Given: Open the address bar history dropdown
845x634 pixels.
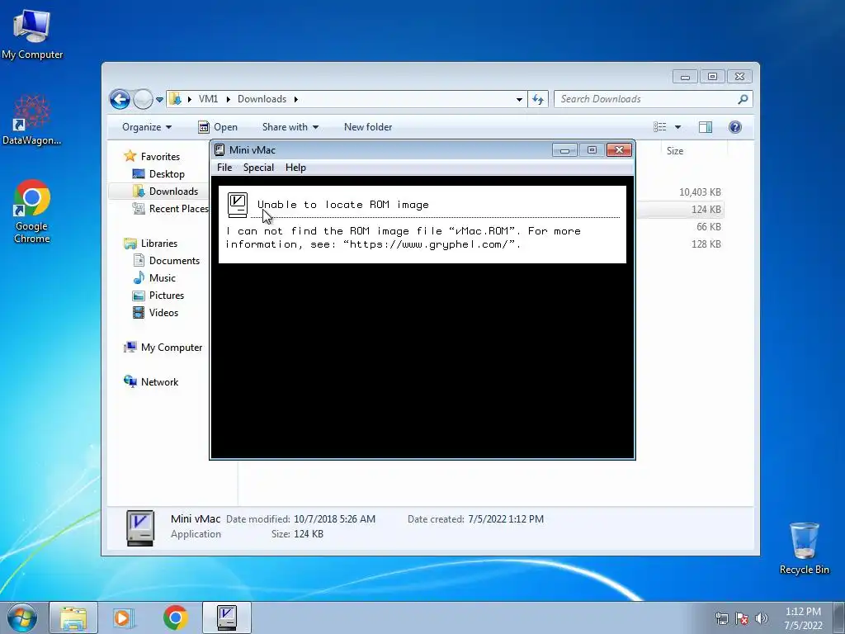Looking at the screenshot, I should 519,99.
